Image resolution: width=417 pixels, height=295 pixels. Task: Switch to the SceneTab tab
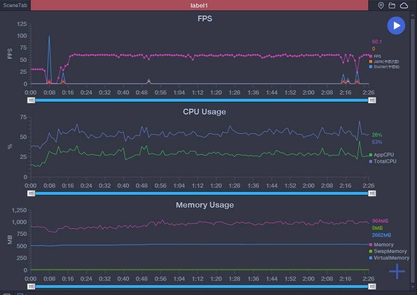click(15, 5)
